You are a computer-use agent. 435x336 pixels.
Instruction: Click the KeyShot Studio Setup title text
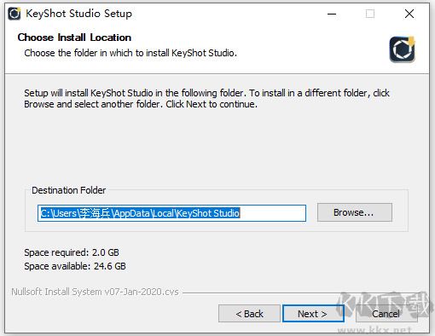pyautogui.click(x=78, y=14)
